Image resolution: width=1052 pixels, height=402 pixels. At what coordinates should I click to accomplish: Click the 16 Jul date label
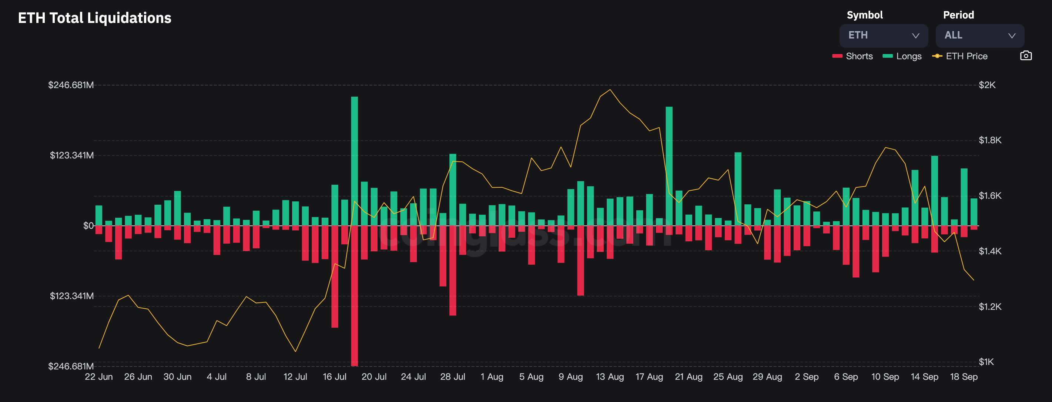335,377
